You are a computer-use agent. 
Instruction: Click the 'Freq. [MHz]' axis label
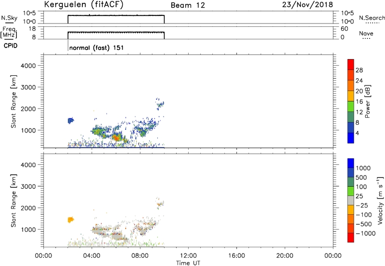[x=9, y=32]
